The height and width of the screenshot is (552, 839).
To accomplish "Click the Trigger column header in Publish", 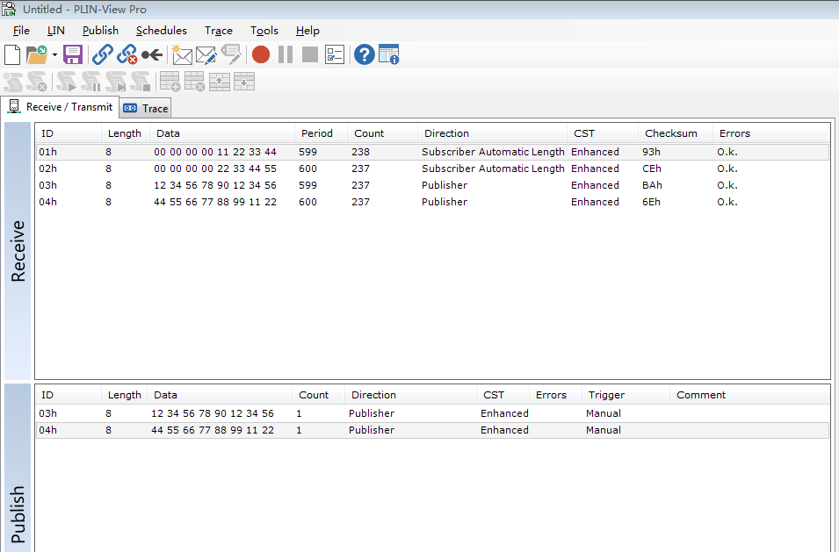I will coord(607,395).
